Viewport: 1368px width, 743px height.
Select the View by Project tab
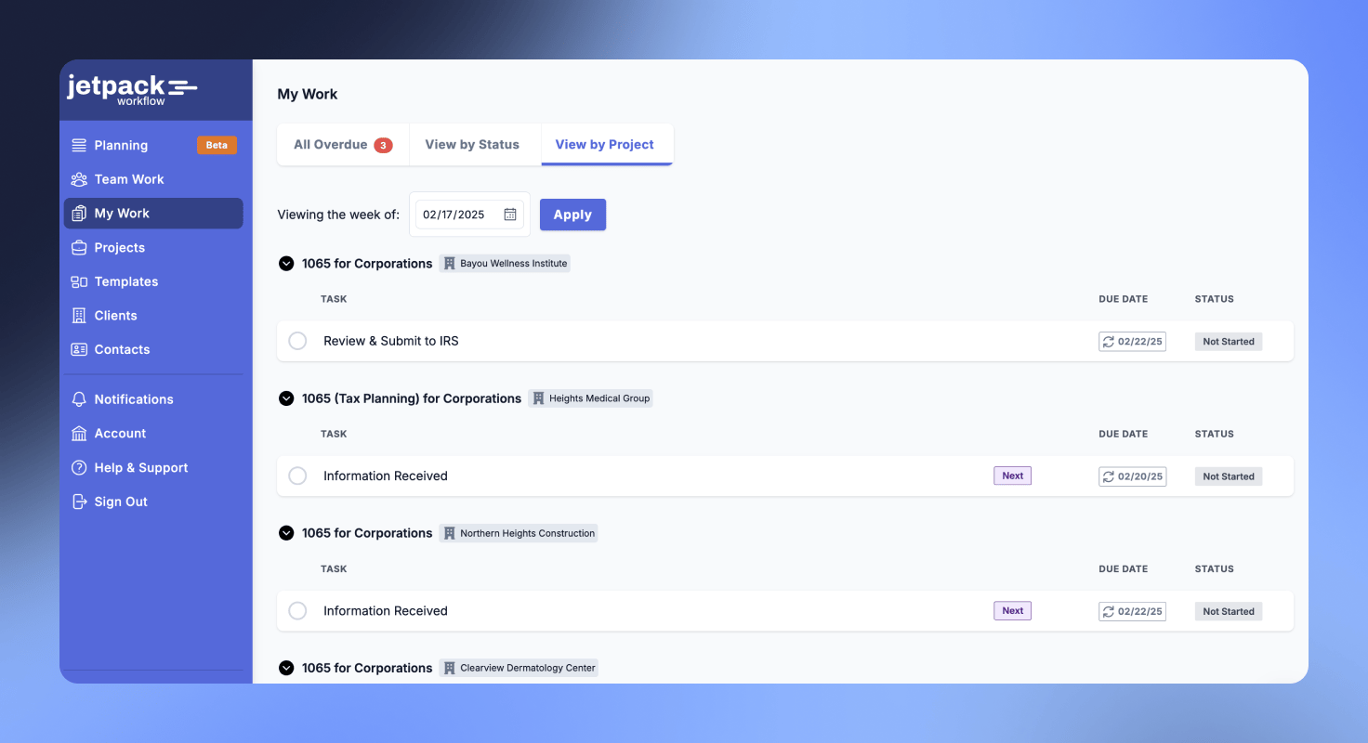605,144
